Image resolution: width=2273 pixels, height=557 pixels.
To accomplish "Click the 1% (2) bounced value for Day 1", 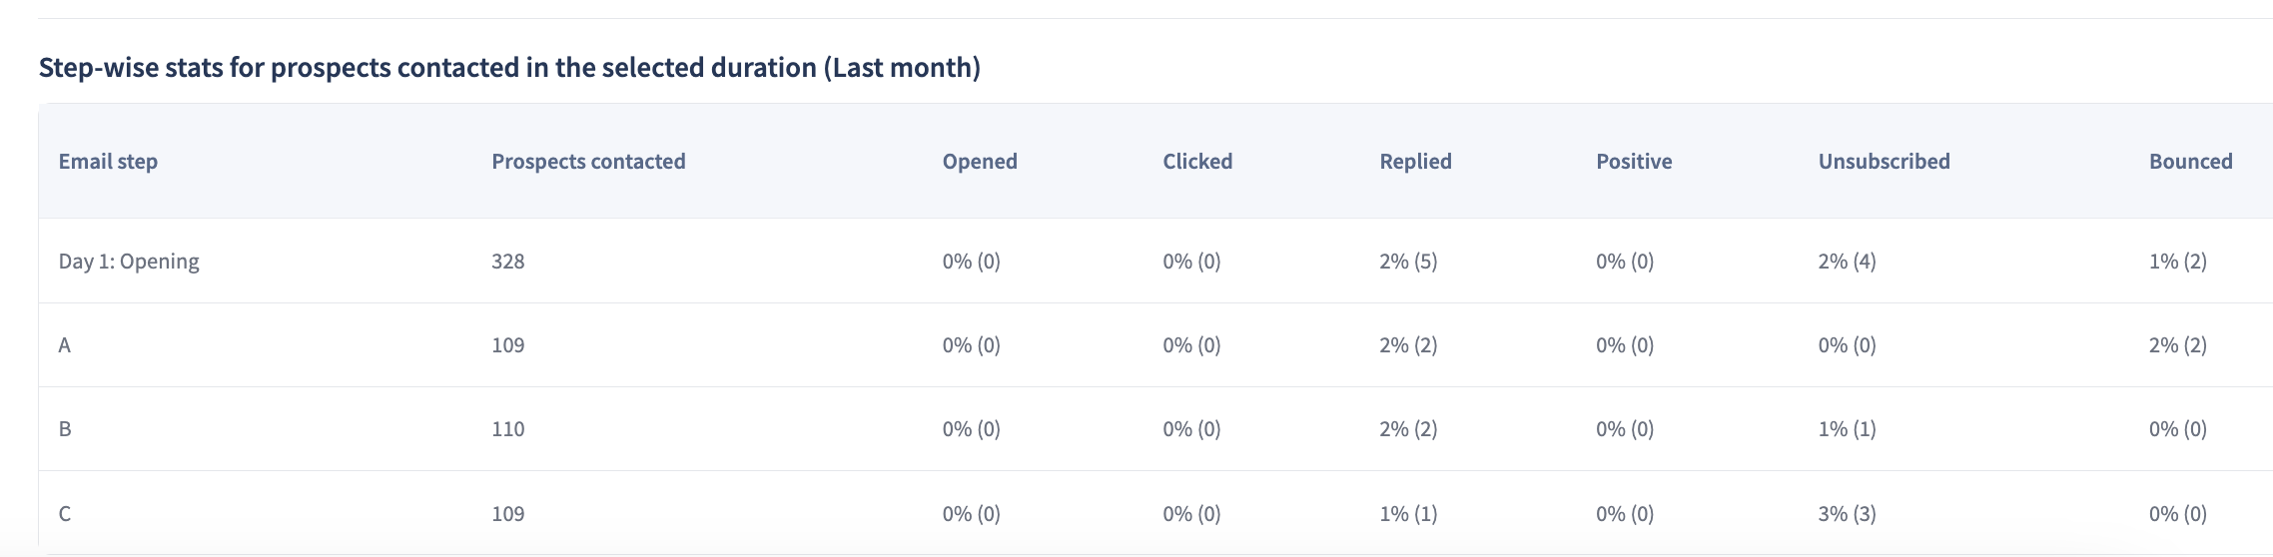I will [2177, 262].
